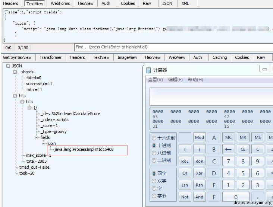Click the calculator backspace arrow button
The width and height of the screenshot is (273, 207).
coord(228,149)
